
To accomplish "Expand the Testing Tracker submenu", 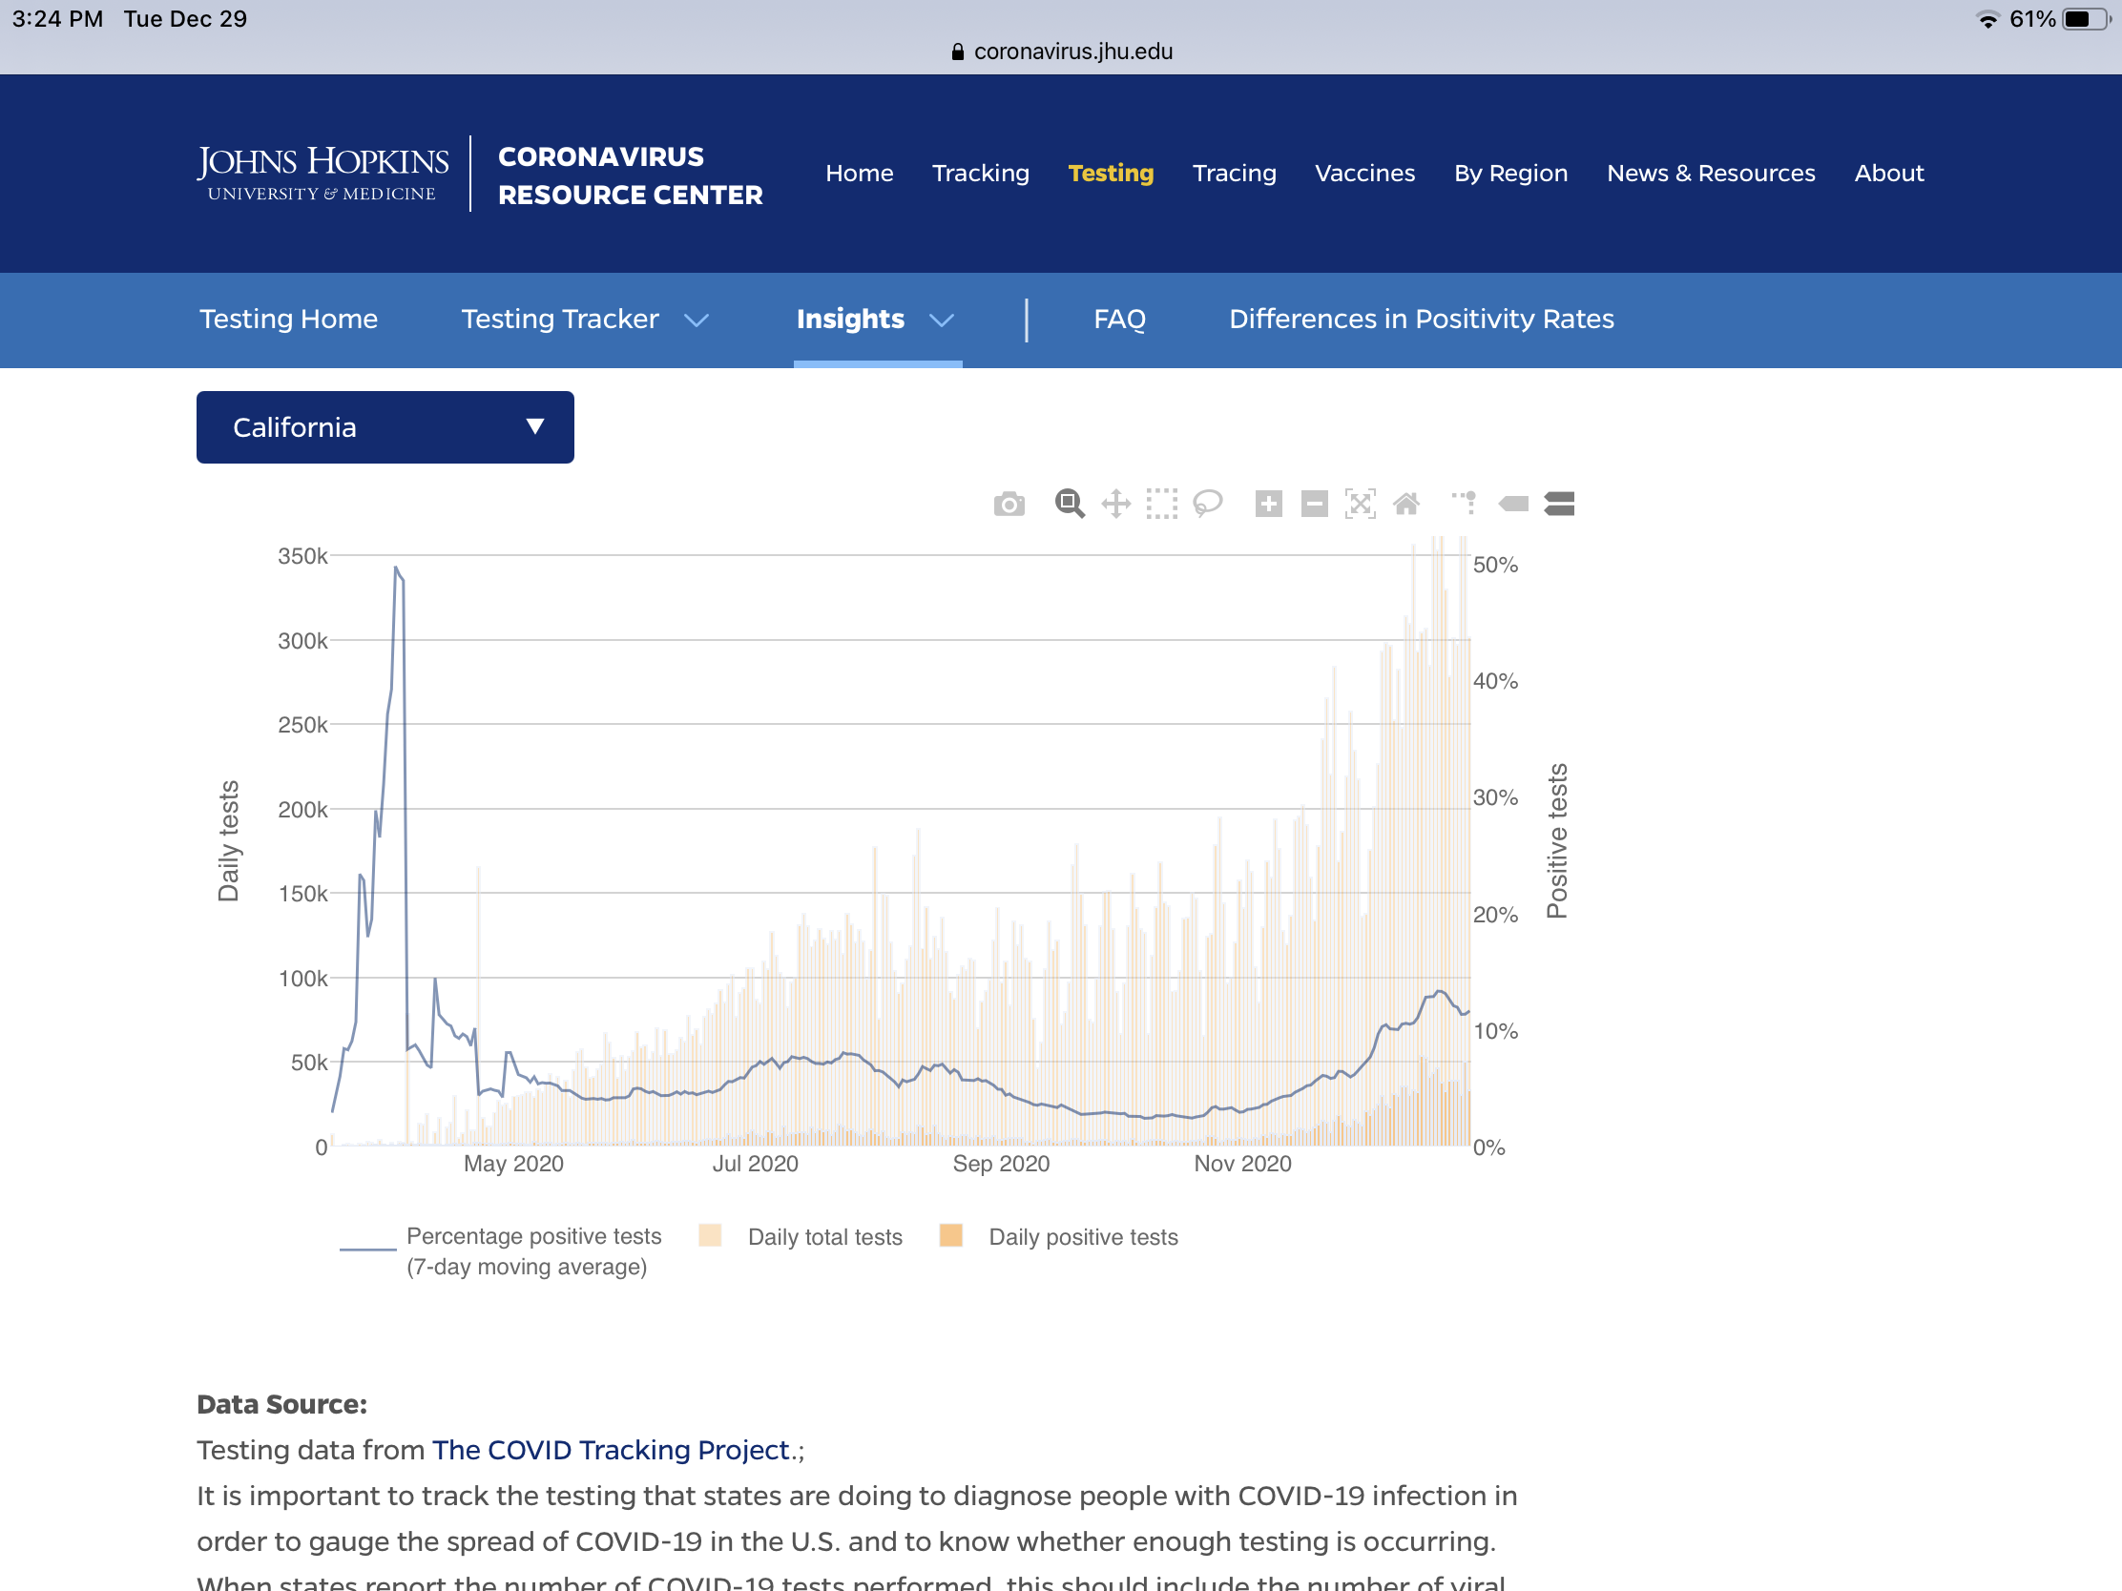I will 697,320.
